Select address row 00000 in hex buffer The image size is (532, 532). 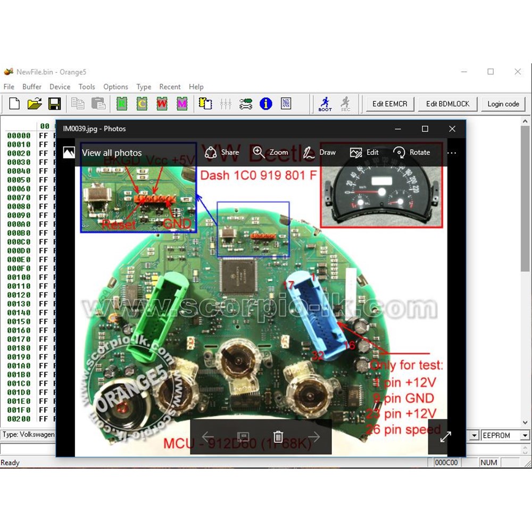(x=19, y=136)
